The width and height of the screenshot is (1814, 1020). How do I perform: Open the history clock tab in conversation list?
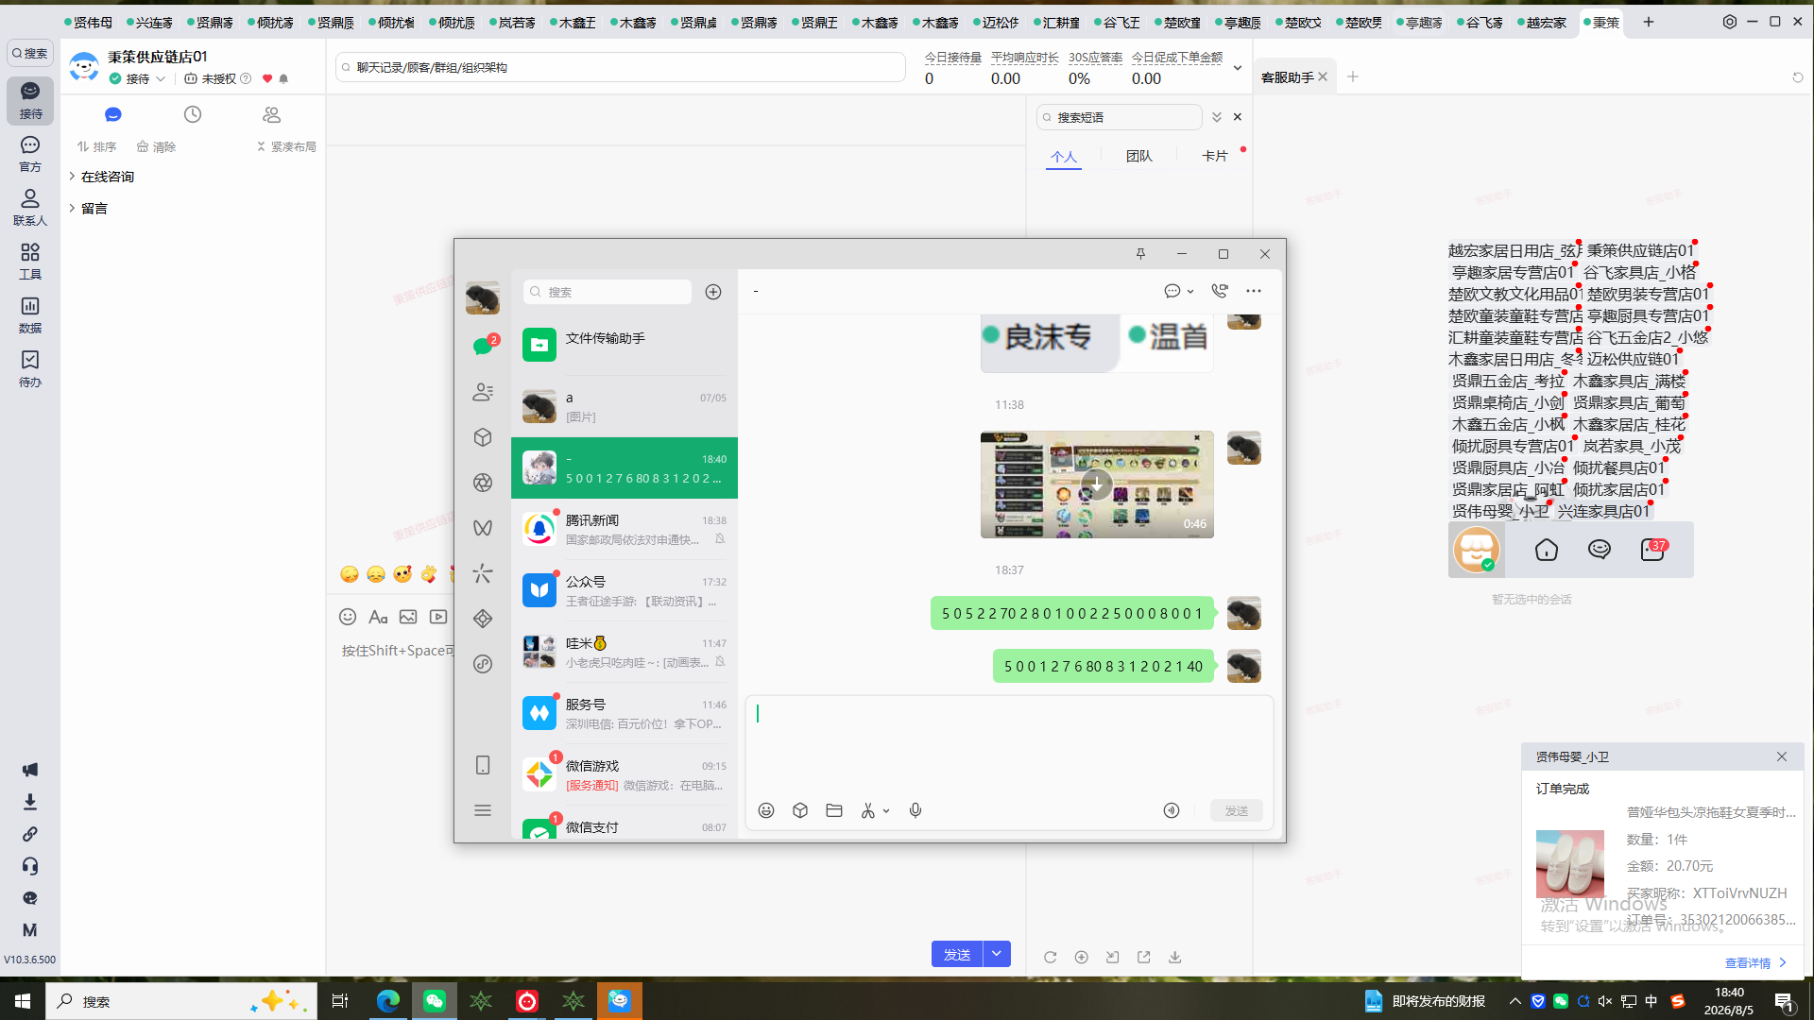point(193,114)
